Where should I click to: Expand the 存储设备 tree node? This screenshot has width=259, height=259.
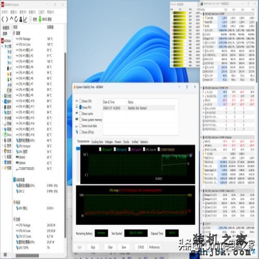[3, 124]
